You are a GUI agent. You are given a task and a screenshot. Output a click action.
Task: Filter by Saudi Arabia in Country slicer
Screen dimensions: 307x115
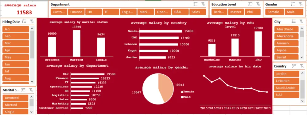point(286,88)
